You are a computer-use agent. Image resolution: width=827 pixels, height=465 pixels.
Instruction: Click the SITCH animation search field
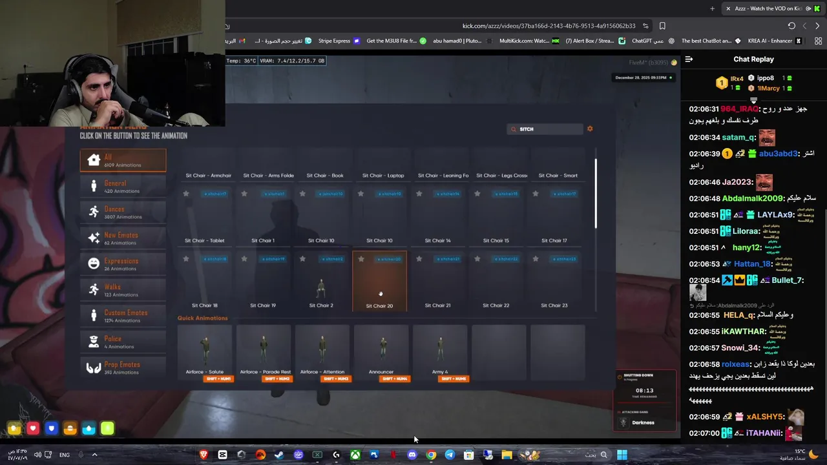click(545, 129)
